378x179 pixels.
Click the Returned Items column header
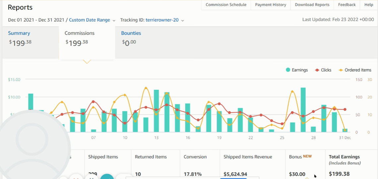tap(151, 157)
